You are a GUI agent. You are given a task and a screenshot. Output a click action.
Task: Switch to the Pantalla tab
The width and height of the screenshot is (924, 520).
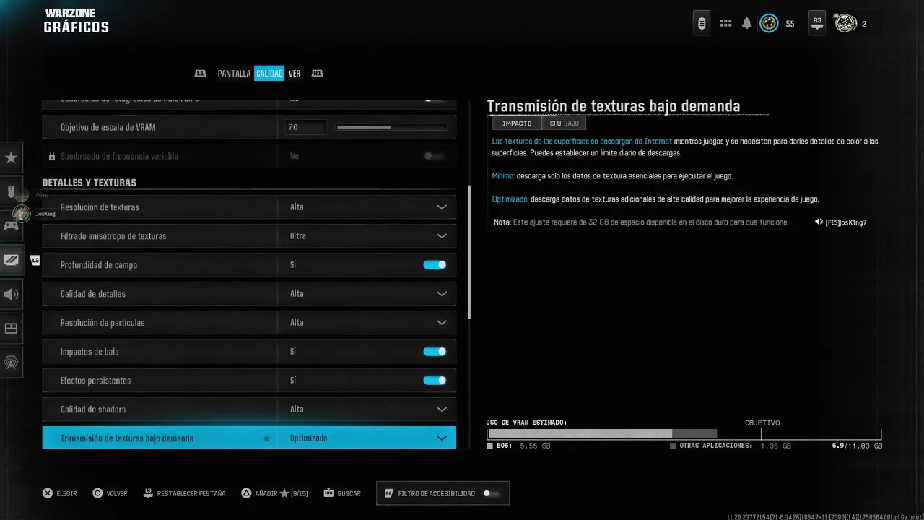[234, 74]
